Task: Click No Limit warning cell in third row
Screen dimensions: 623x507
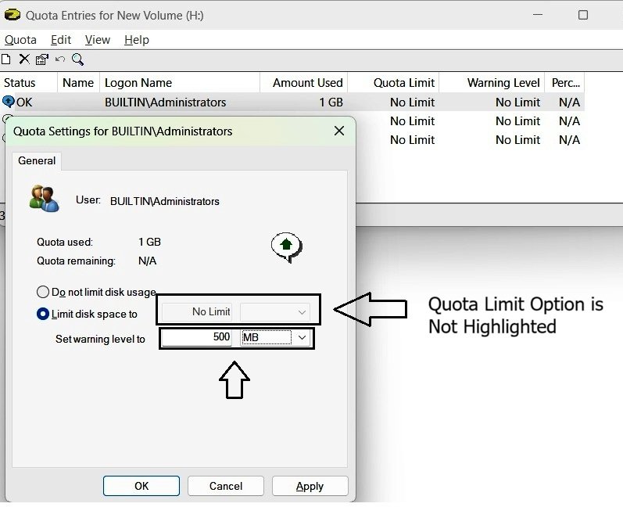Action: (x=517, y=140)
